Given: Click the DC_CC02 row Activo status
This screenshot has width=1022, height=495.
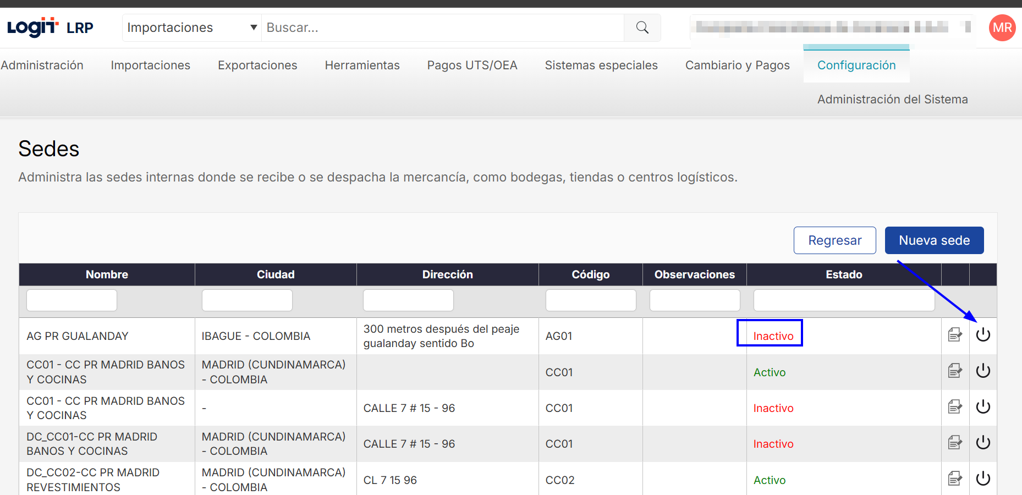Looking at the screenshot, I should 770,480.
